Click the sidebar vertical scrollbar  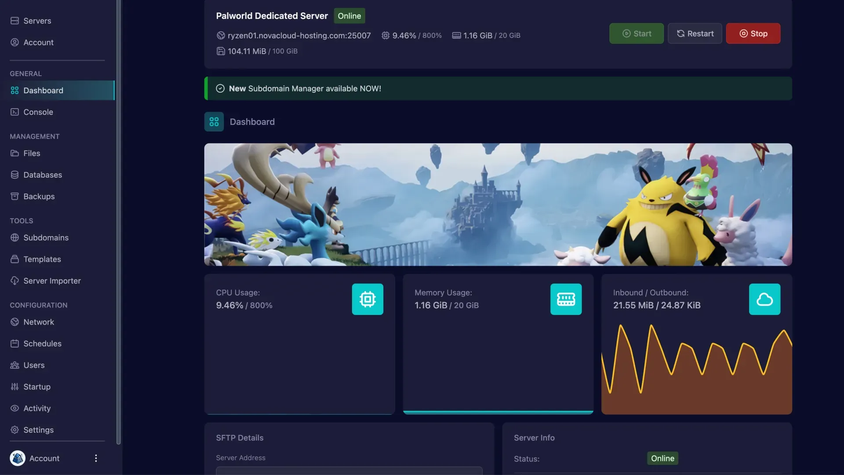(118, 222)
